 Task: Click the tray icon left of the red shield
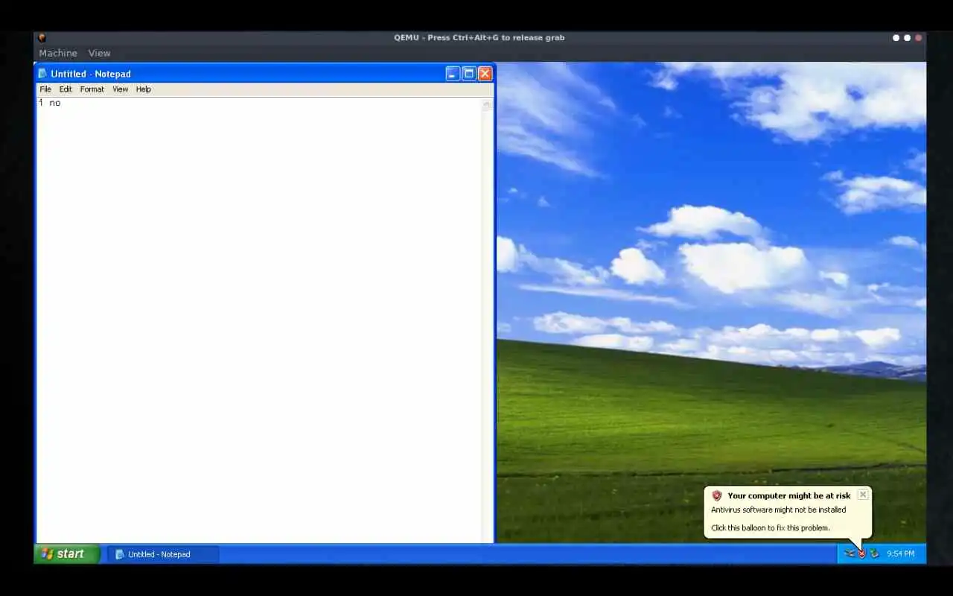(850, 554)
